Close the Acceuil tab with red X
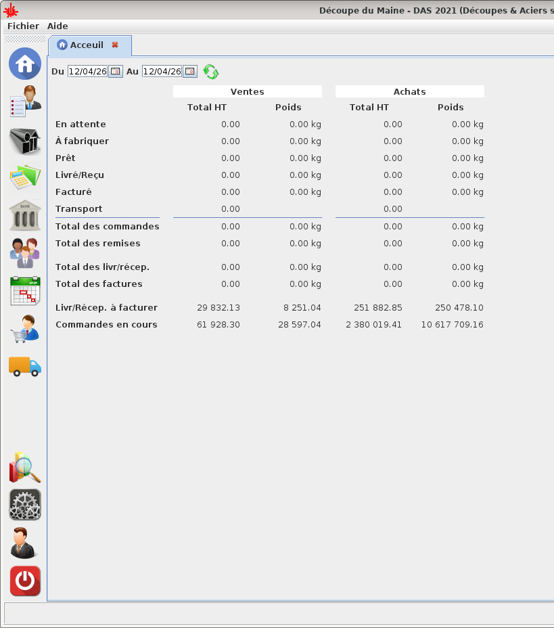The height and width of the screenshot is (628, 554). [115, 45]
